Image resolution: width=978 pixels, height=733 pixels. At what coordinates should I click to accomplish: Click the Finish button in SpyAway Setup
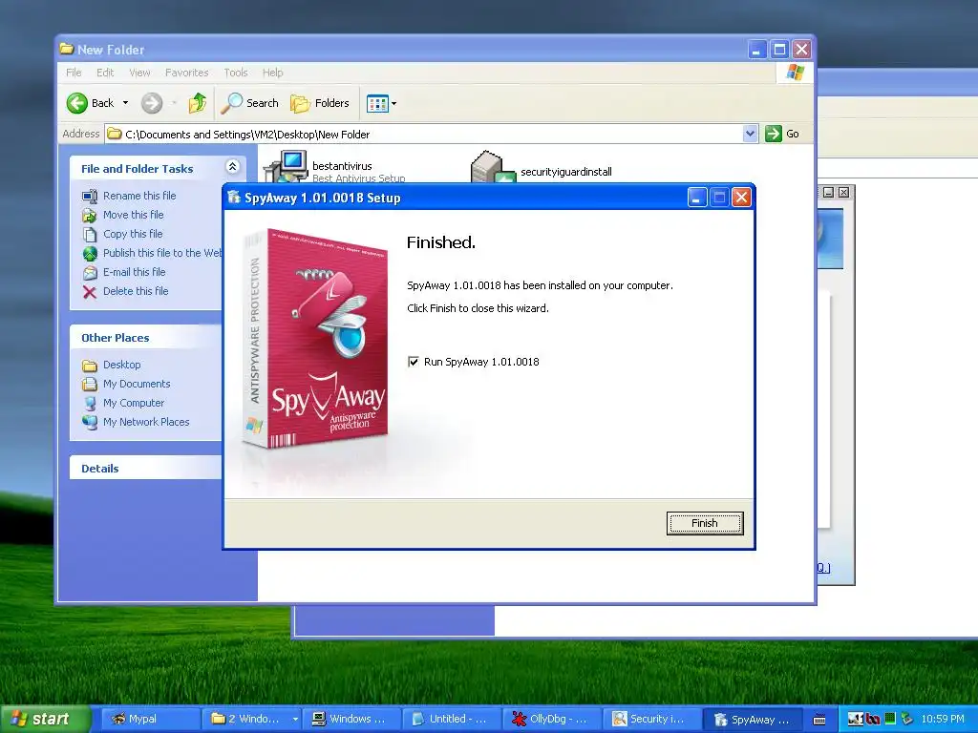coord(704,523)
